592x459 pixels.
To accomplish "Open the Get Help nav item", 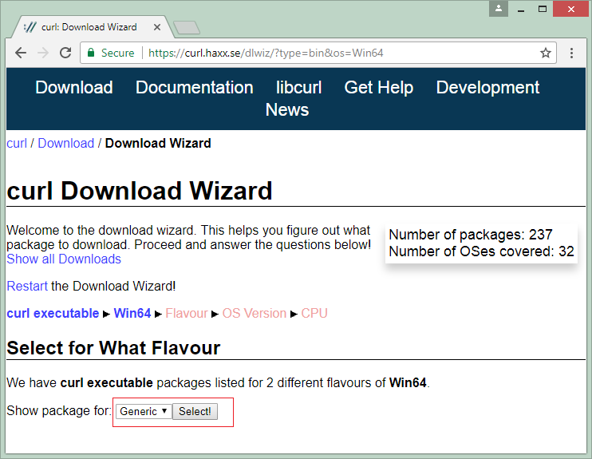I will pos(379,87).
